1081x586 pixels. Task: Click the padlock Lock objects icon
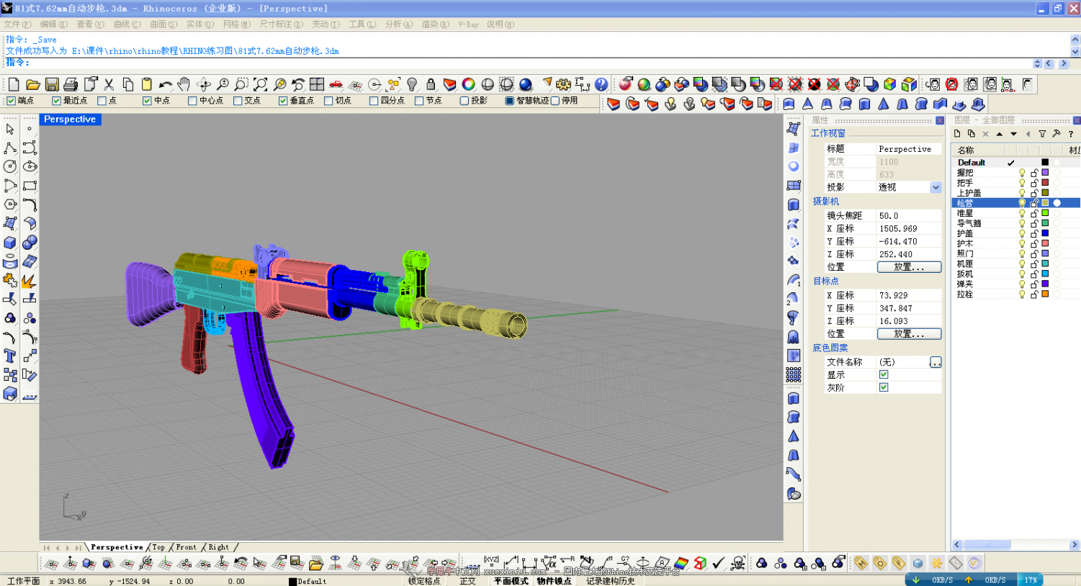431,84
